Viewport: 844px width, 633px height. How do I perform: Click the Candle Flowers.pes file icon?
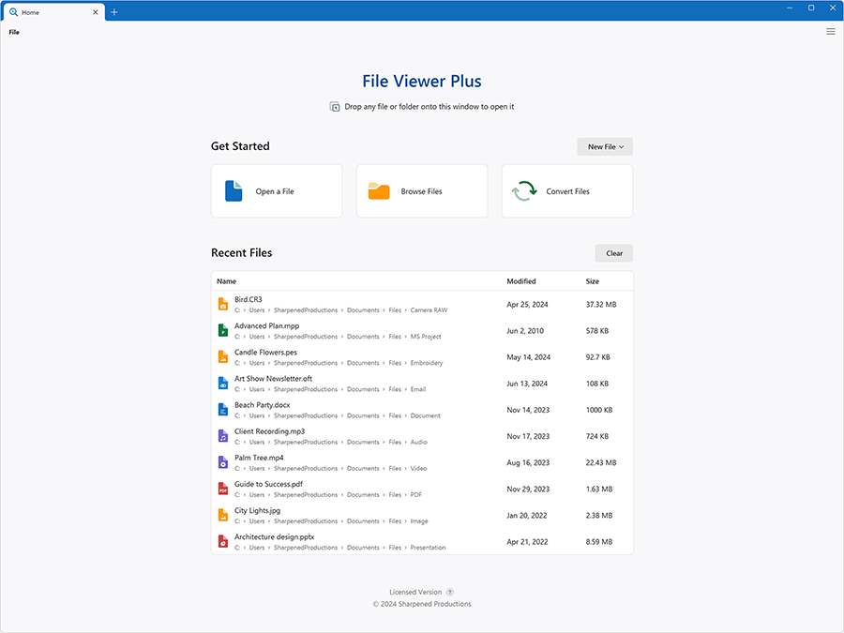223,357
